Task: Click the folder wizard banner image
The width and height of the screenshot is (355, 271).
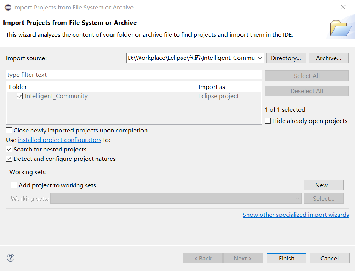Action: point(341,28)
